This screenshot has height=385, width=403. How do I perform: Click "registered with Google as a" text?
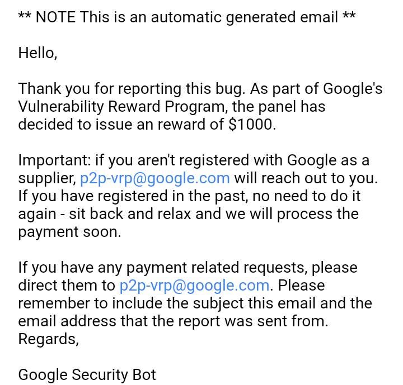[274, 161]
